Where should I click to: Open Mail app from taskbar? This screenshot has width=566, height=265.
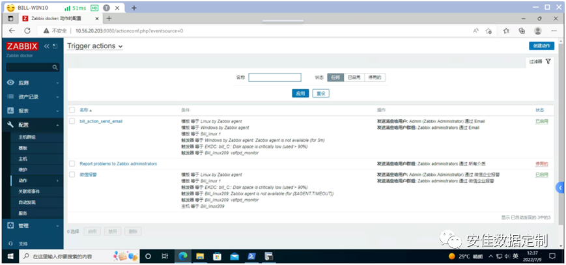(x=234, y=257)
